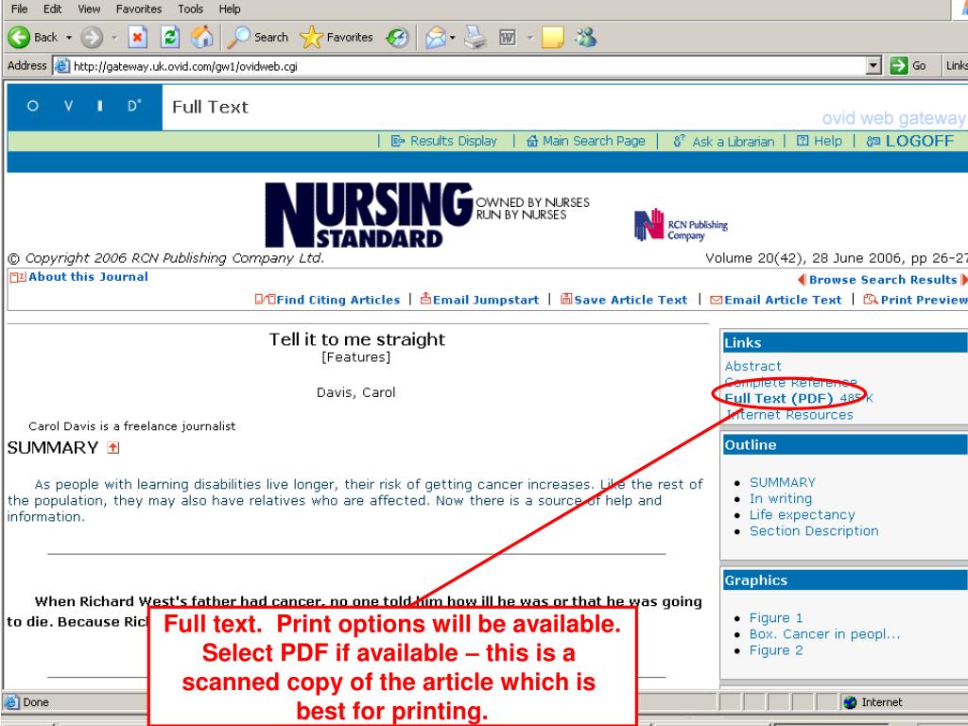Expand the Address bar dropdown
The image size is (968, 726).
(873, 65)
